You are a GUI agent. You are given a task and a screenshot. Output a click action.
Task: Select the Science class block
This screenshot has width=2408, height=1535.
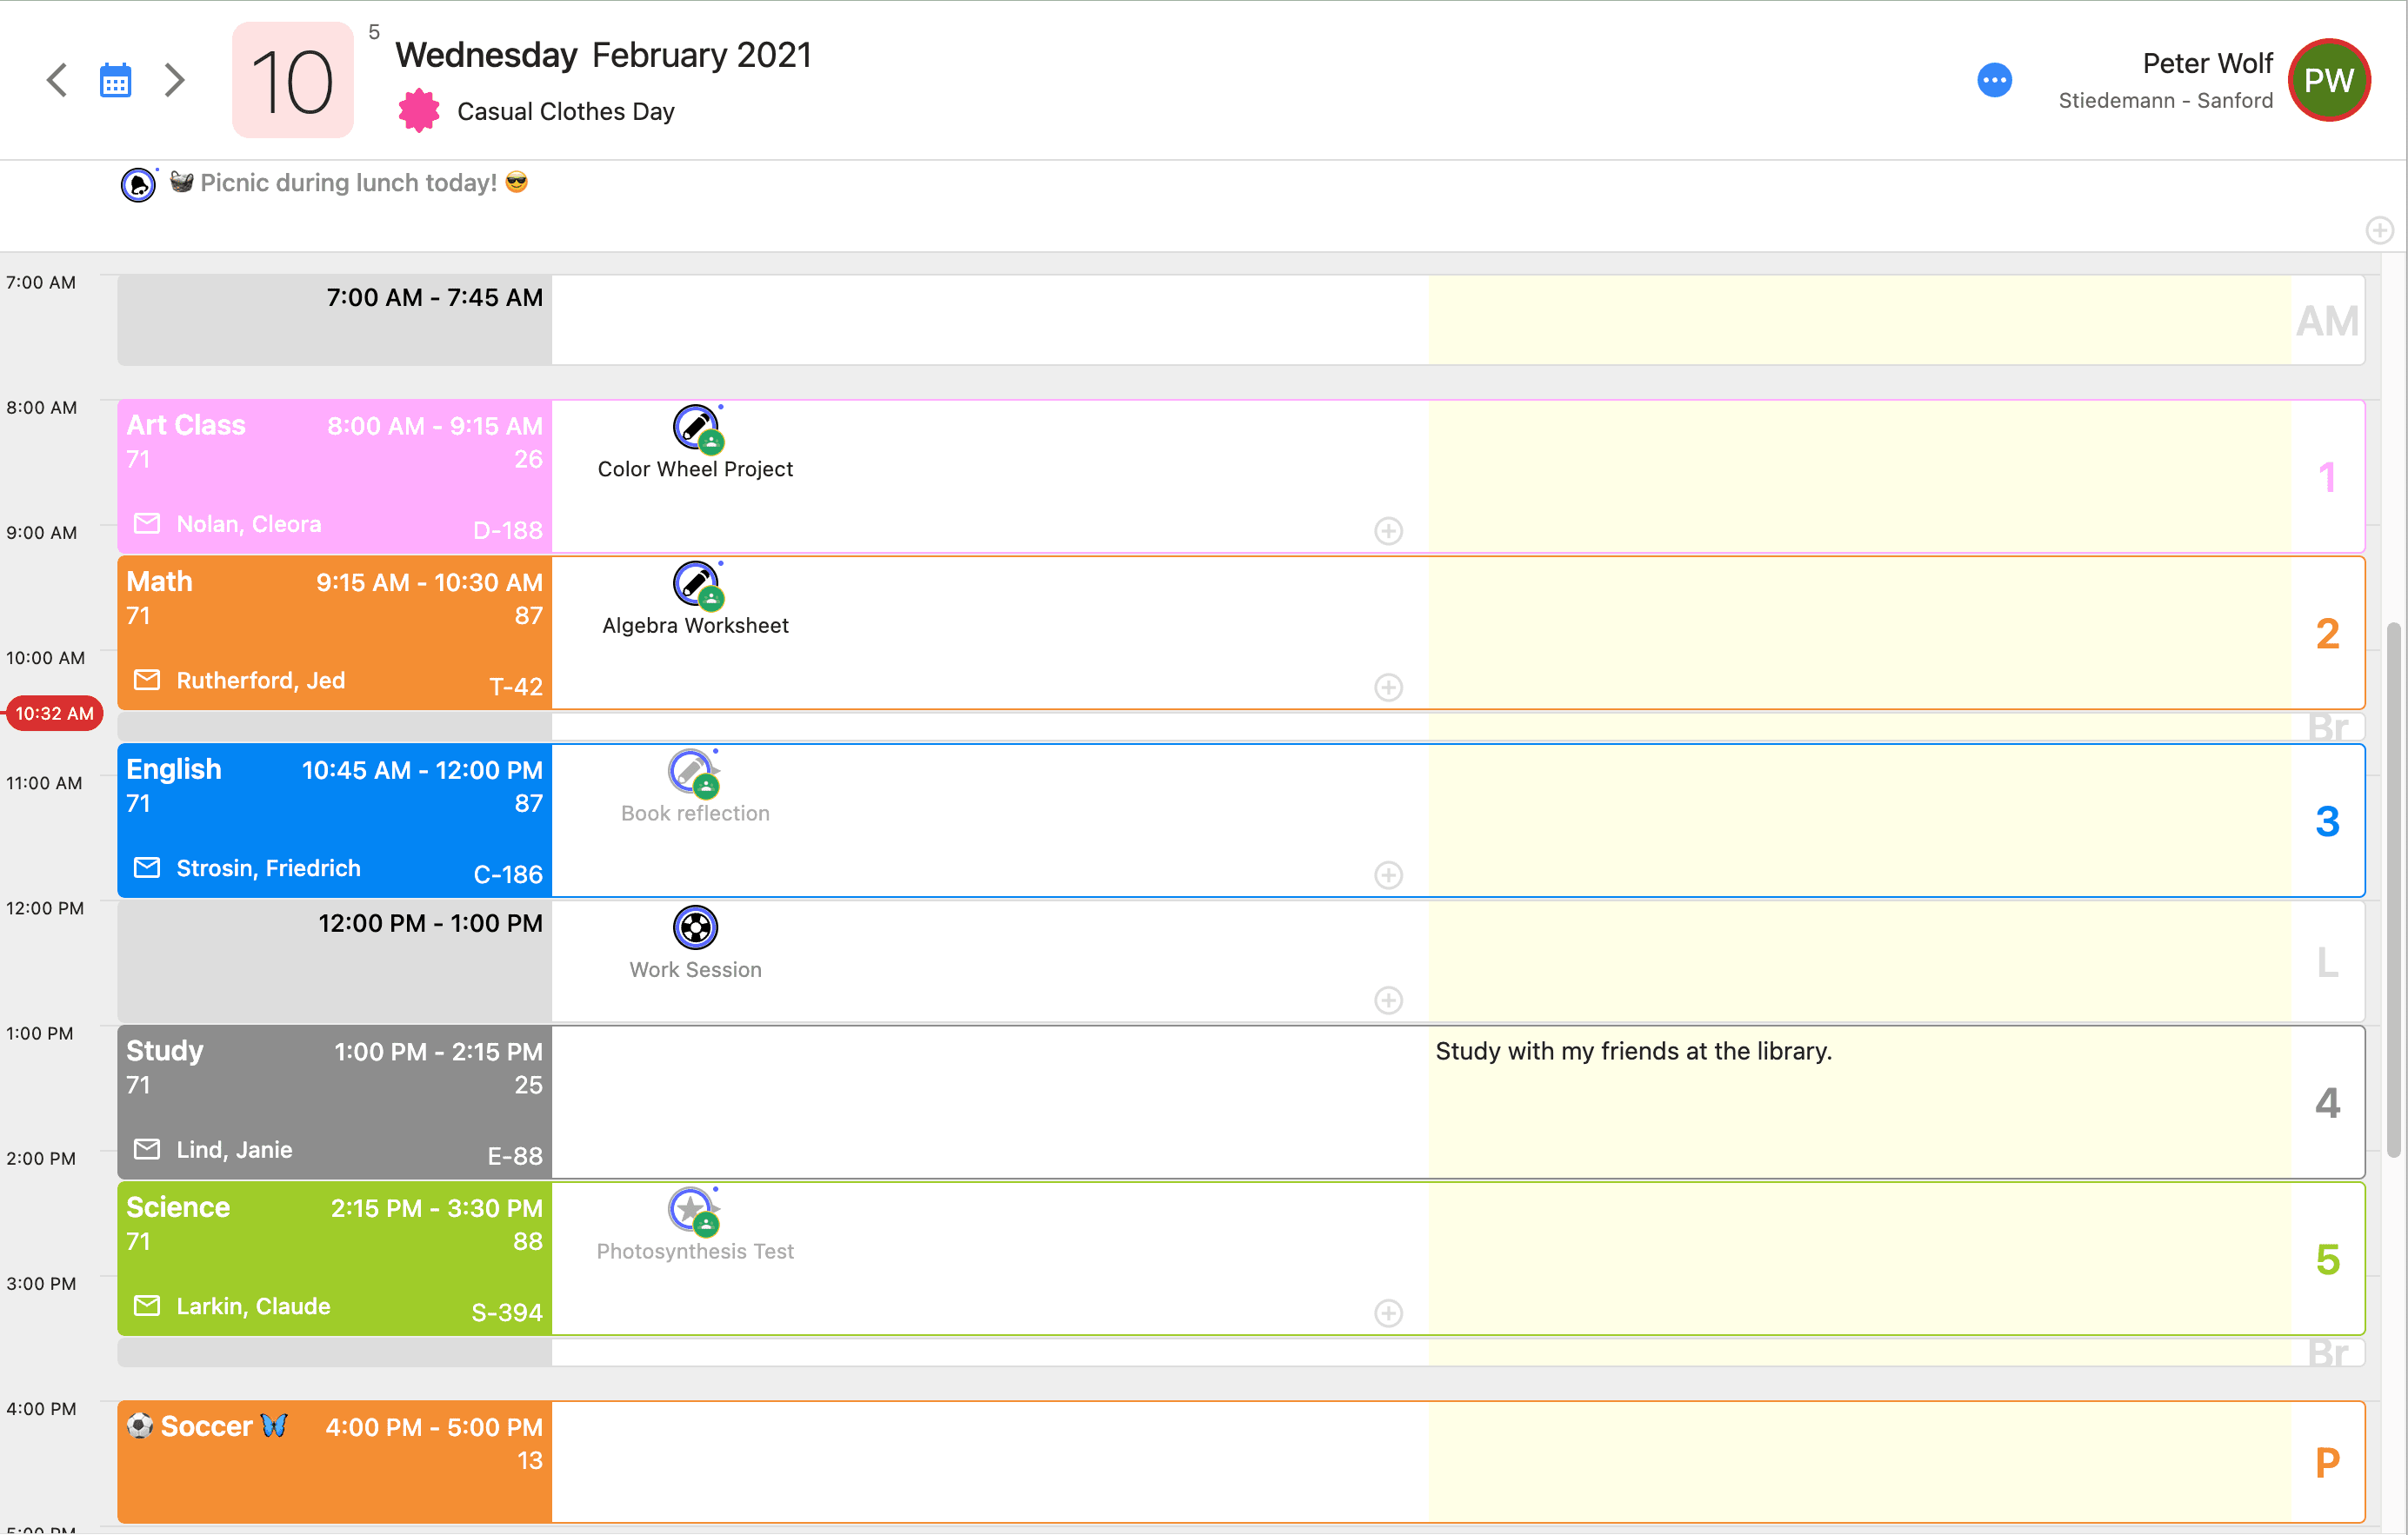pyautogui.click(x=334, y=1259)
